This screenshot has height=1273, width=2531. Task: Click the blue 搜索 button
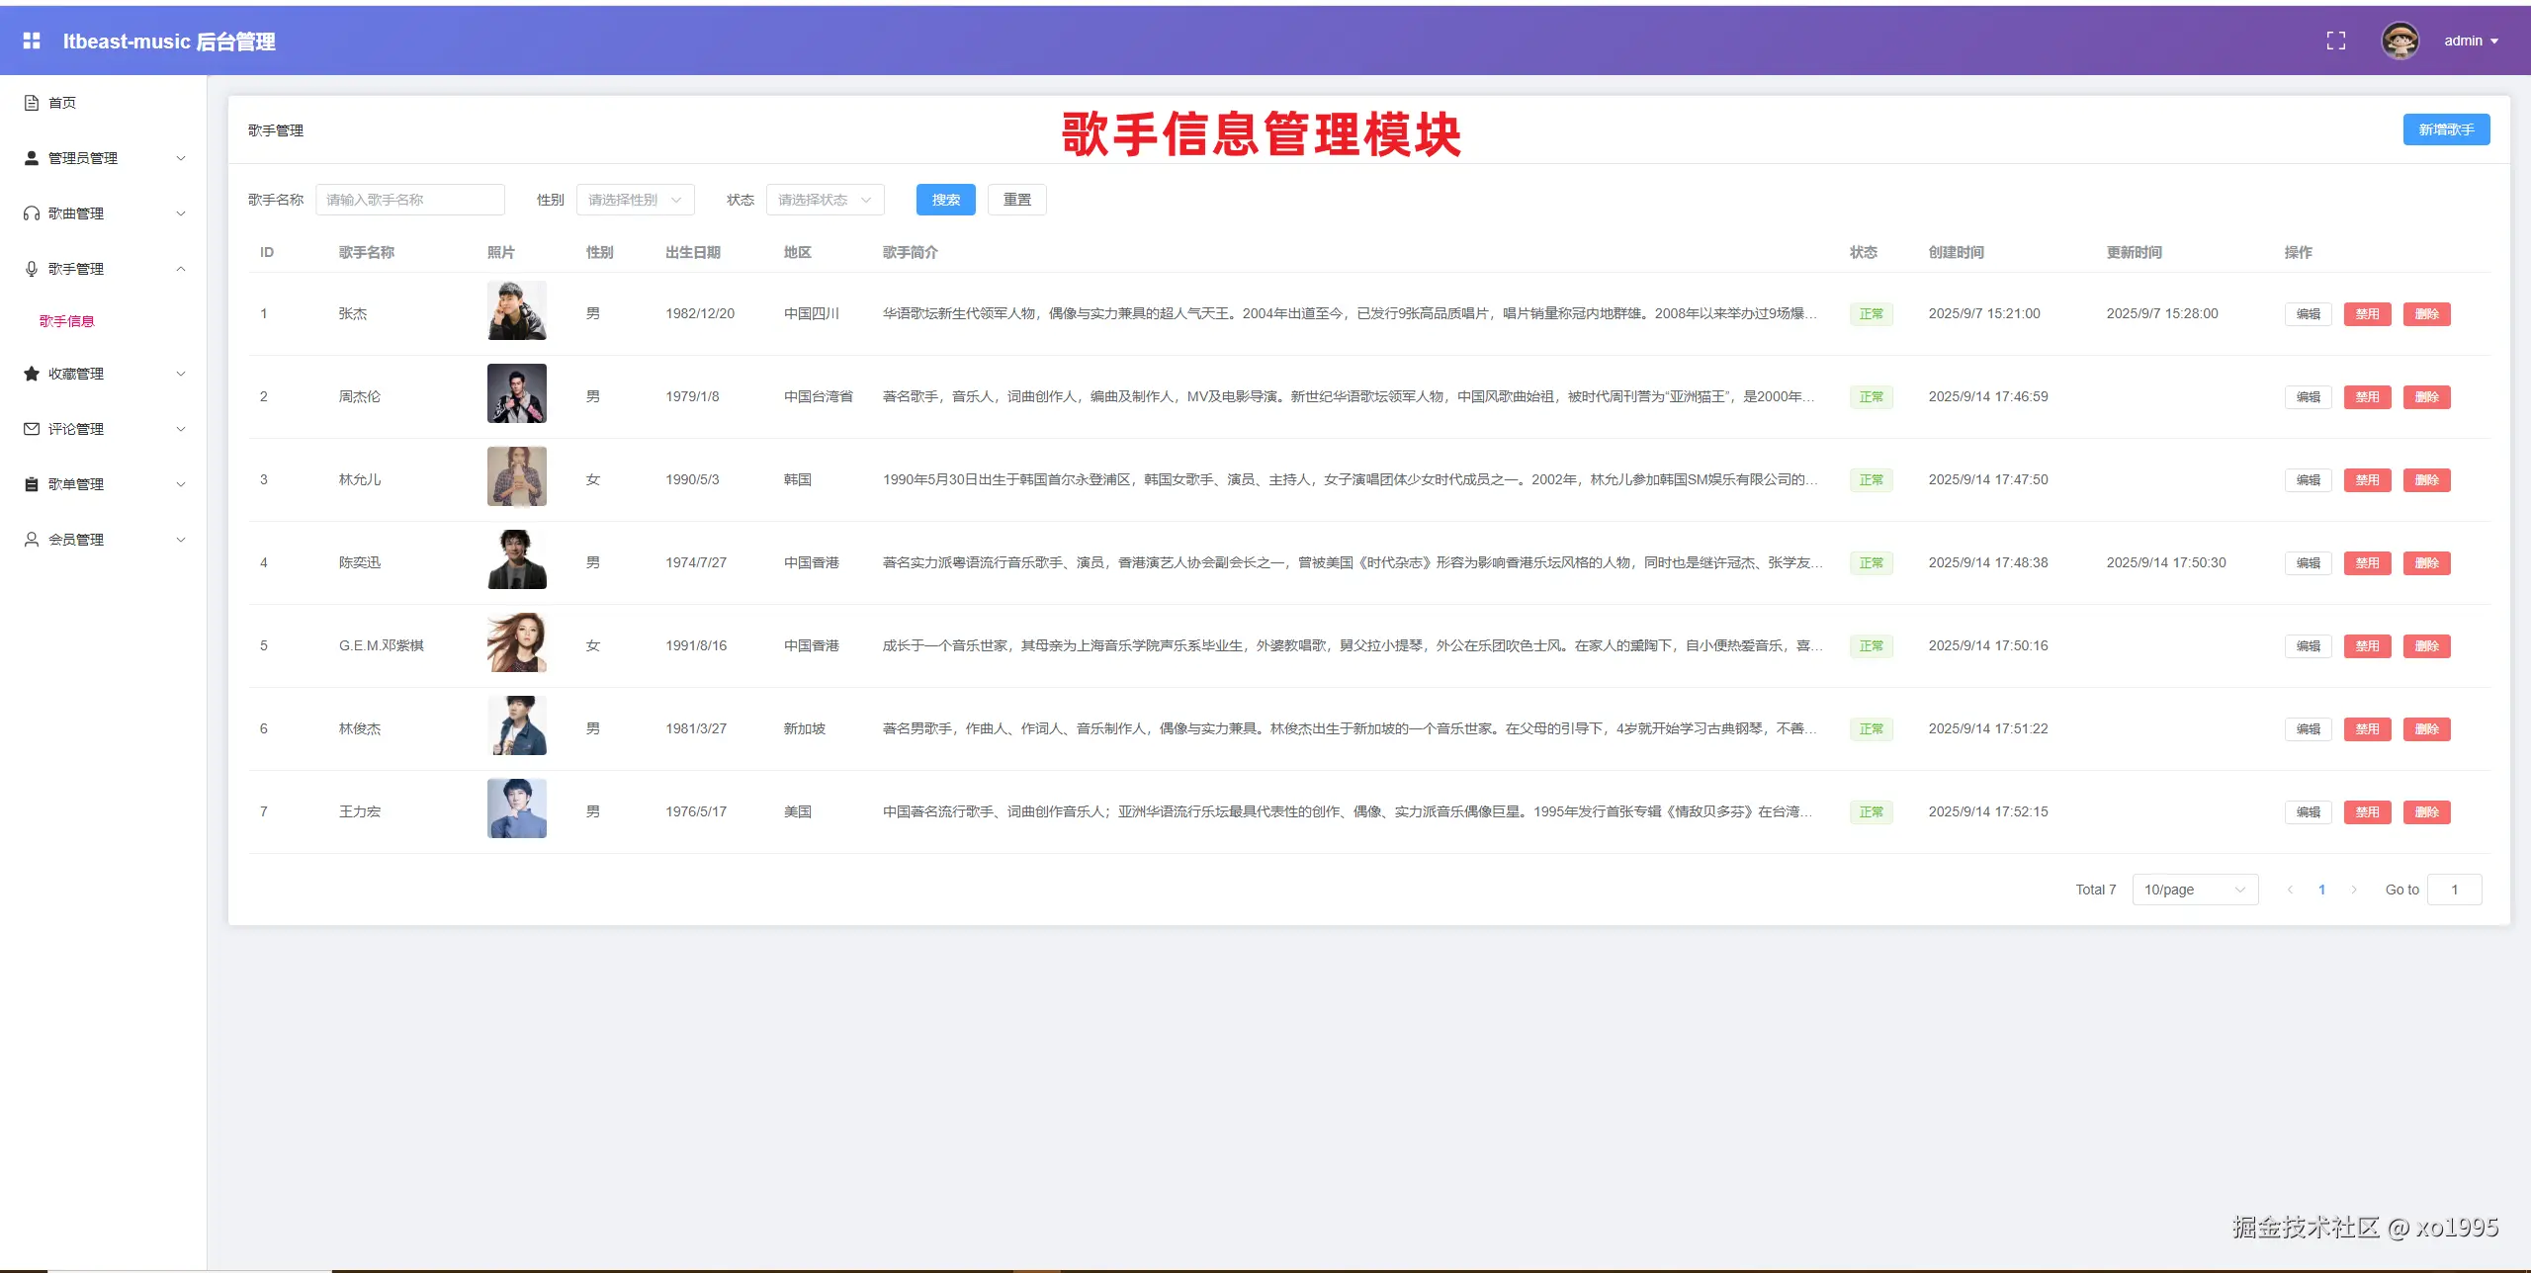click(945, 200)
